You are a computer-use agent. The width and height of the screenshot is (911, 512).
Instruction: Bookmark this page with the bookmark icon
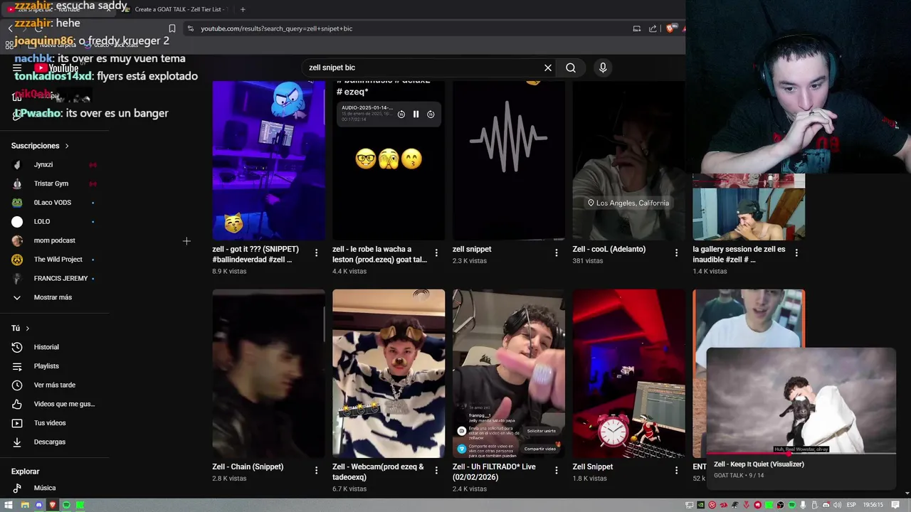pos(172,28)
